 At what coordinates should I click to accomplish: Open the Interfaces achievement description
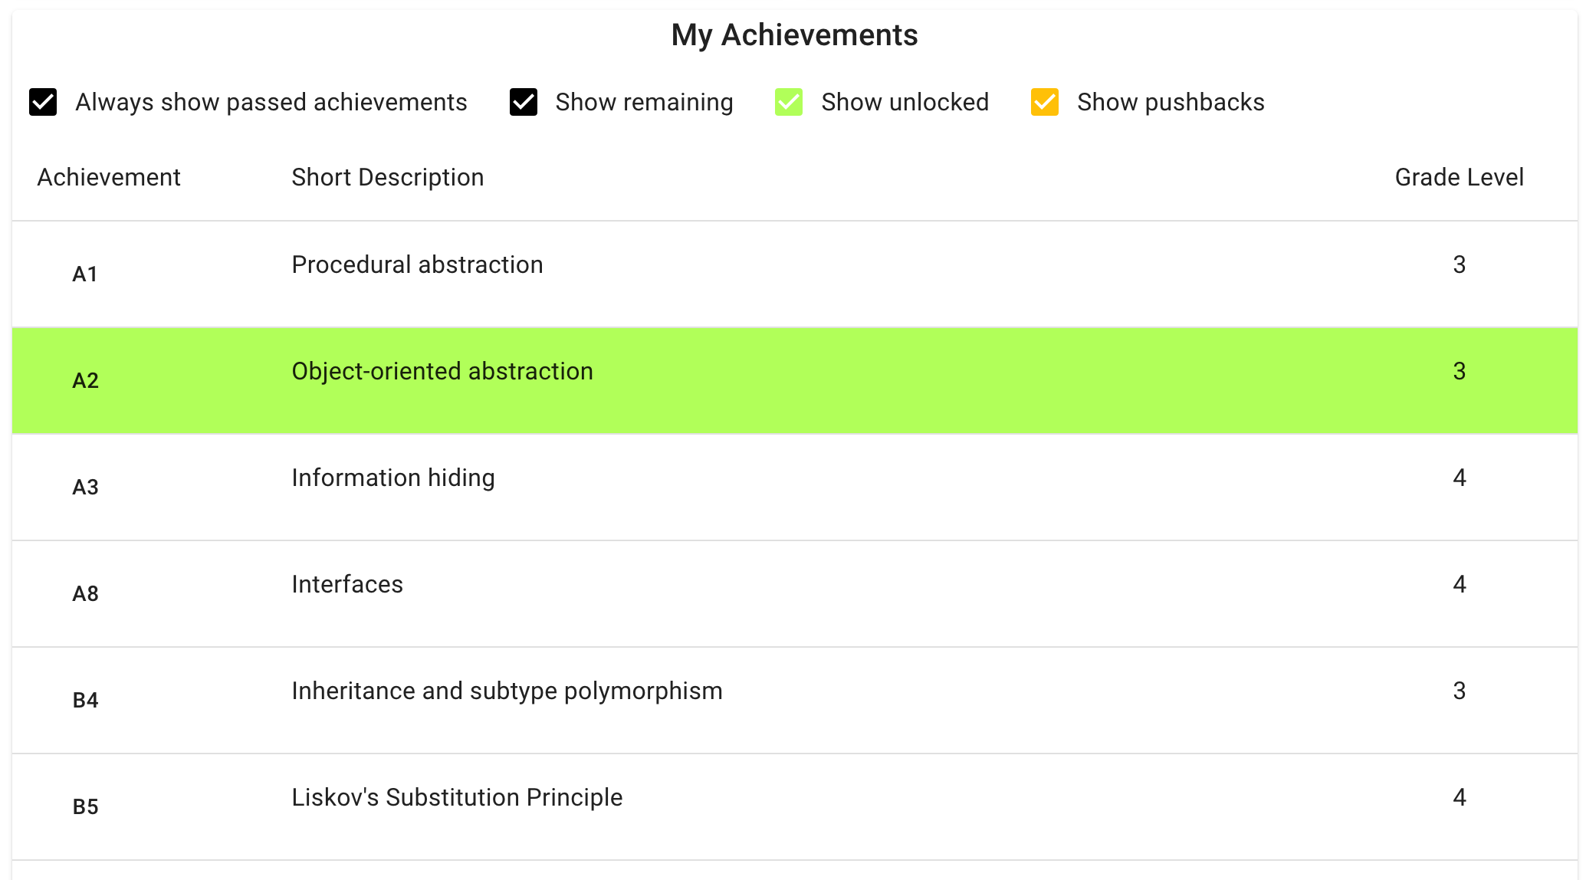tap(347, 584)
